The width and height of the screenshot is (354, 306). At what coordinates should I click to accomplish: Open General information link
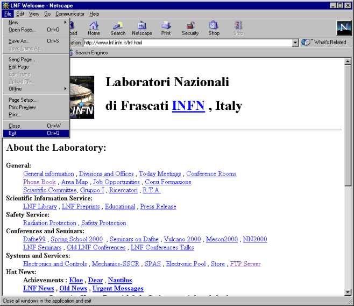point(48,174)
